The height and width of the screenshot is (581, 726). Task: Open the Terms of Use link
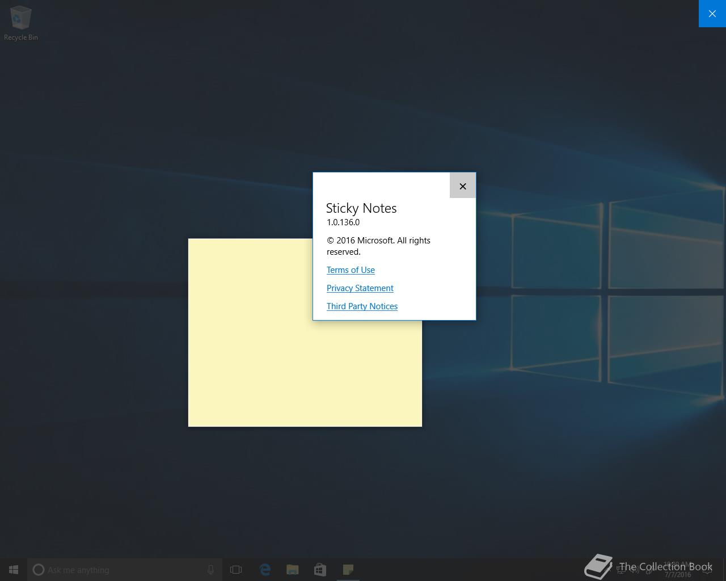coord(351,270)
